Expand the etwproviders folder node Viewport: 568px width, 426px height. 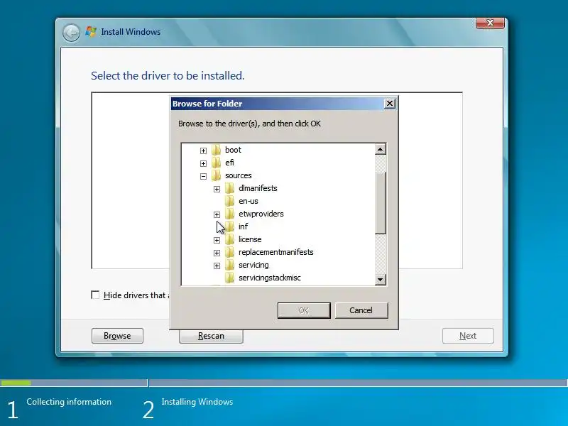(217, 215)
